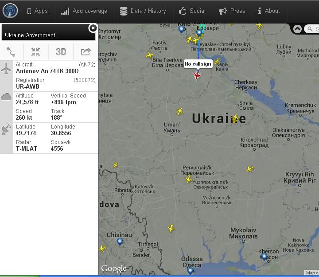319x277 pixels.
Task: Click the satellite dish icon beside Latitude
Action: coord(6,129)
